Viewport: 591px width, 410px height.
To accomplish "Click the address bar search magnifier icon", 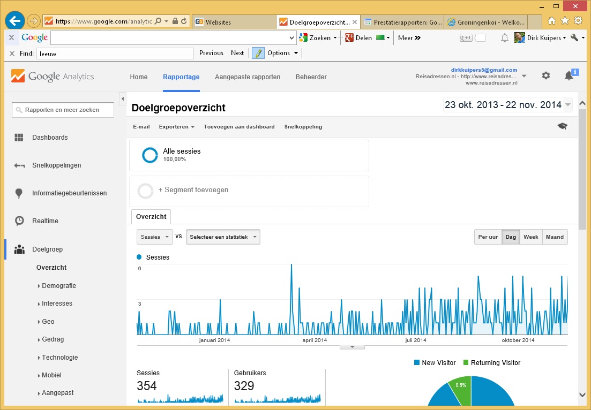I will 158,21.
